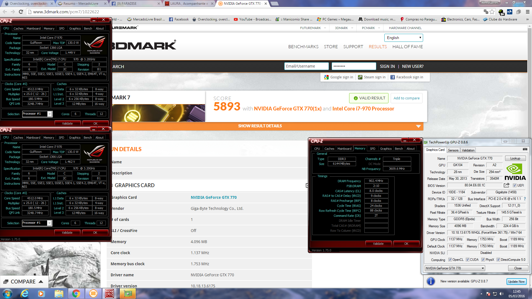Switch to Chrome in taskbar

(x=76, y=293)
